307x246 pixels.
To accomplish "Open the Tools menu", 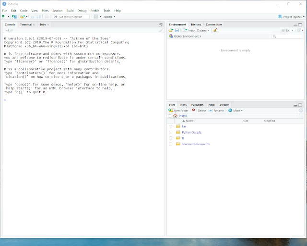I will pyautogui.click(x=106, y=11).
